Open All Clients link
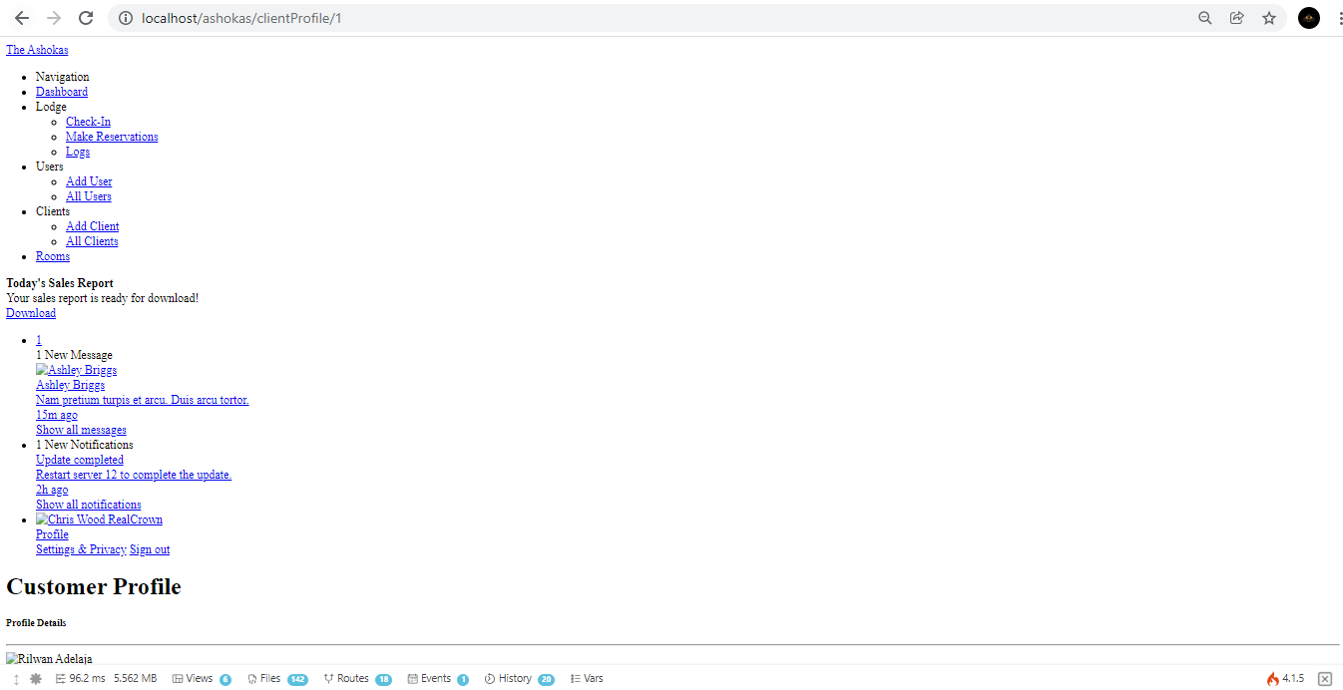Screen dimensions: 1343x690 click(x=92, y=241)
